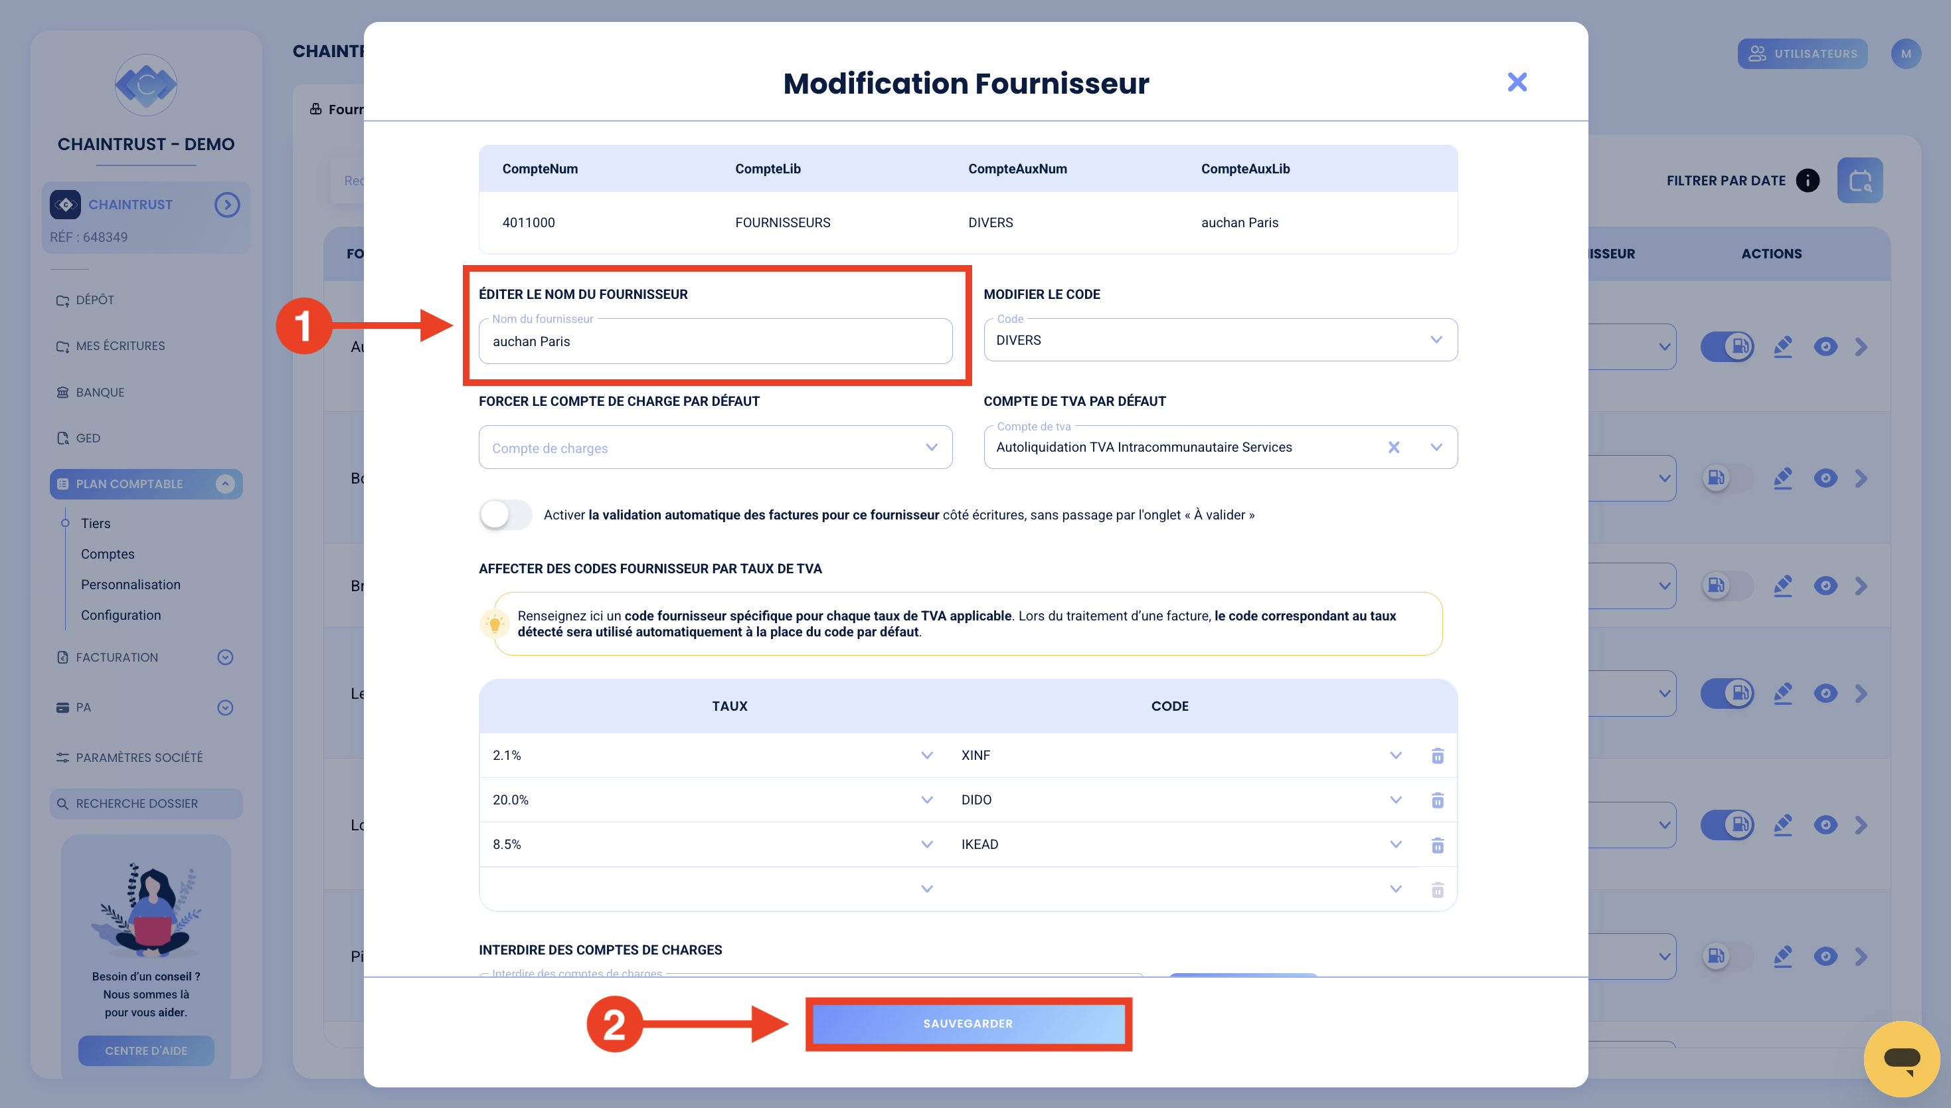Open the Code dropdown showing DIVERS
Screen dimensions: 1951x1108
point(1220,340)
